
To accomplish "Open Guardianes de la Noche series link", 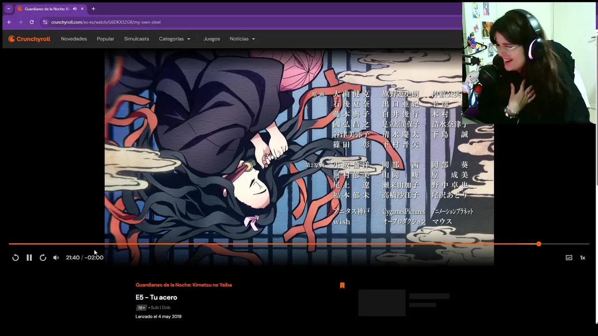I will pyautogui.click(x=184, y=285).
